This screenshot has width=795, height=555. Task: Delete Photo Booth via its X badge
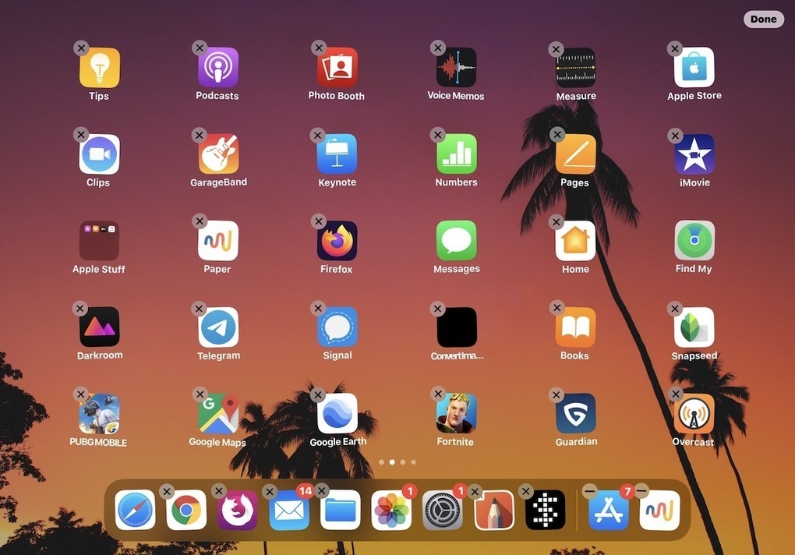[319, 48]
